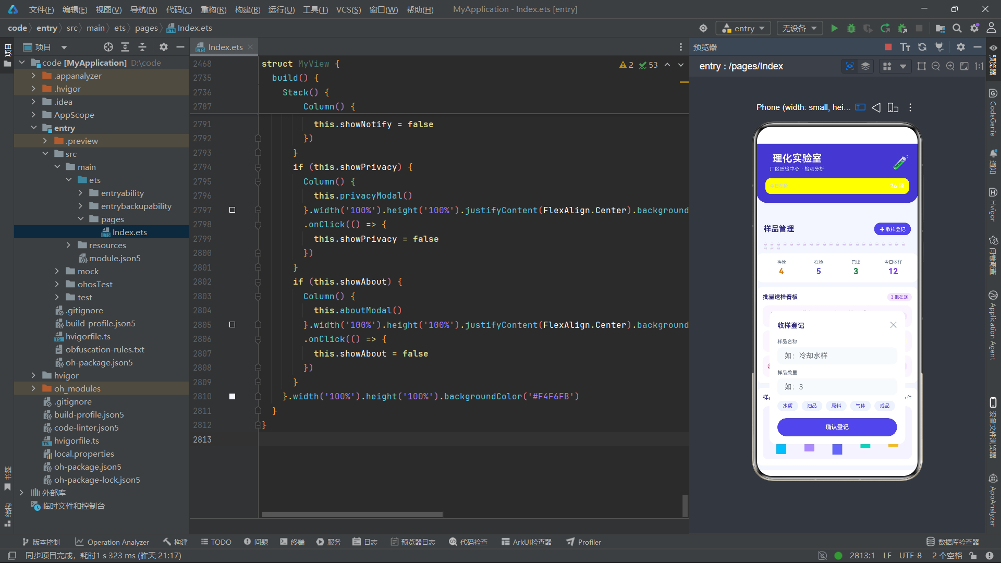The width and height of the screenshot is (1001, 563).
Task: Open the 无设备 device dropdown
Action: click(x=800, y=28)
